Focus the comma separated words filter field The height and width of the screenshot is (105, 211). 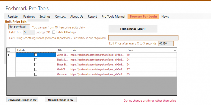(x=143, y=38)
